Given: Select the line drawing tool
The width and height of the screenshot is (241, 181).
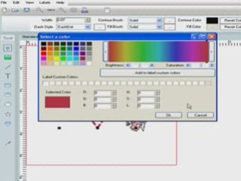Looking at the screenshot, I should coord(8,67).
